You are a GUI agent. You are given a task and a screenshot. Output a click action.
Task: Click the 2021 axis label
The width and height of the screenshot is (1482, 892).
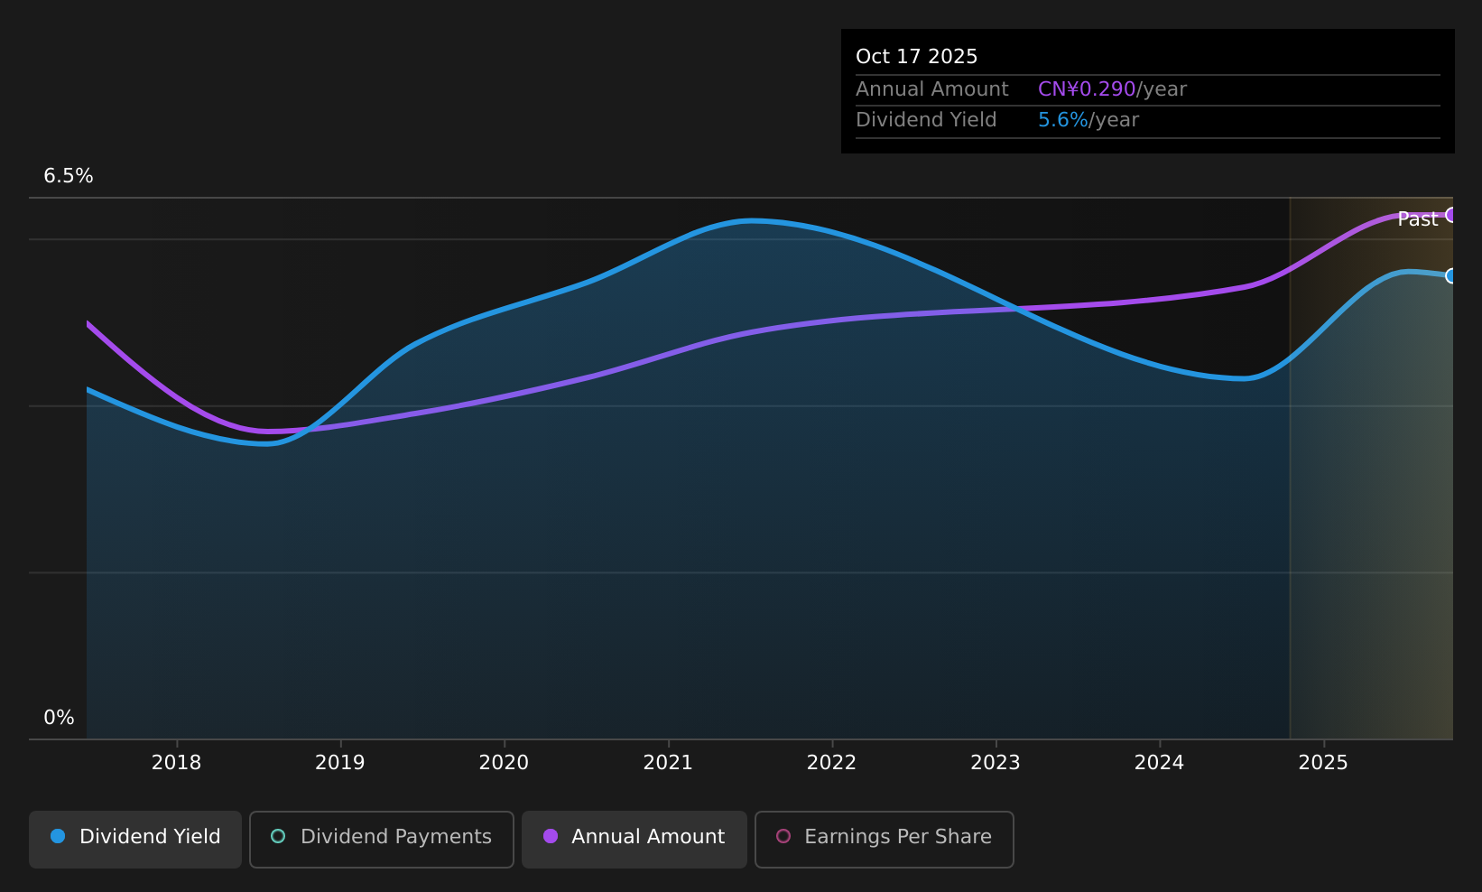668,763
